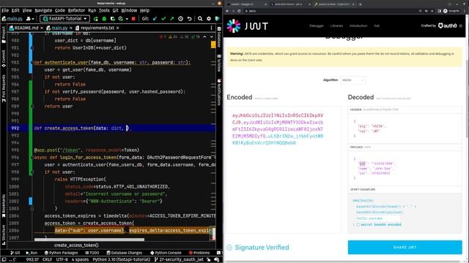Open Introduction link in JWT navbar

(358, 26)
